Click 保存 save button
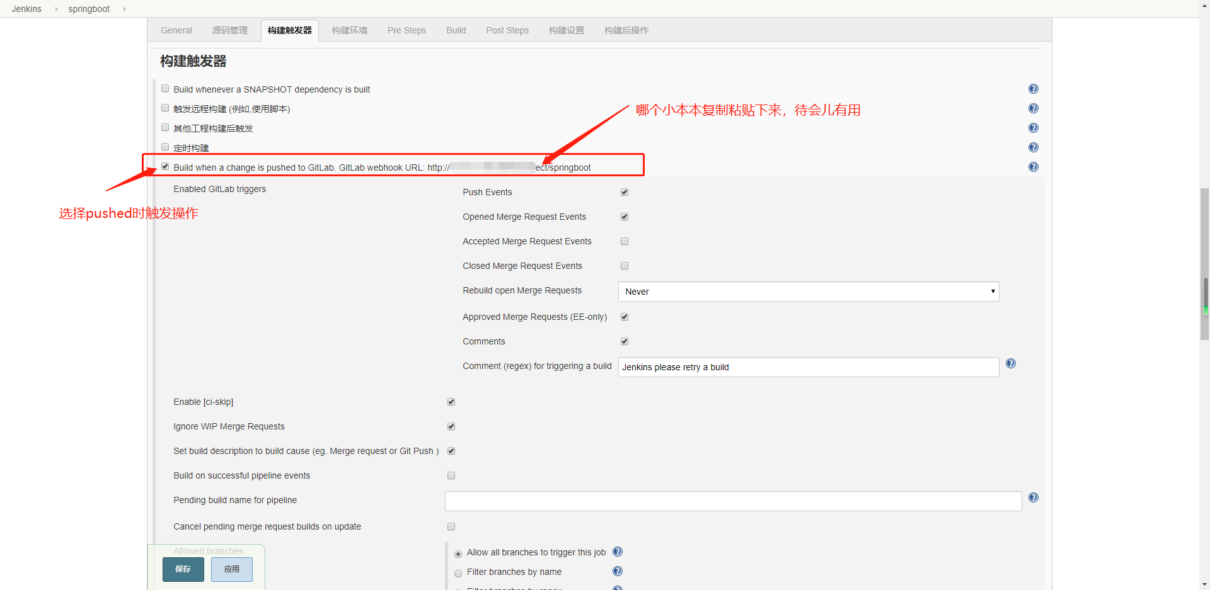The width and height of the screenshot is (1210, 590). pos(183,569)
